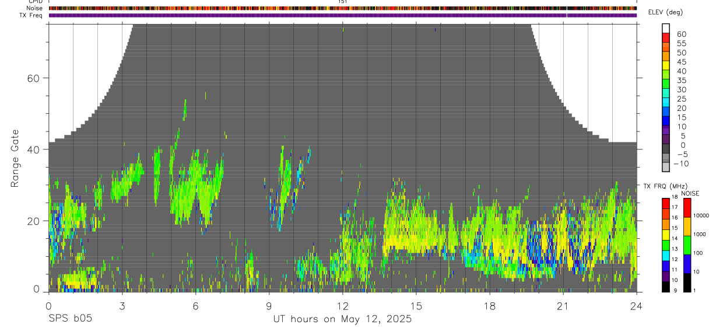Screen dimensions: 716x331
Task: Click x-axis tick label '18'
Action: click(x=490, y=305)
